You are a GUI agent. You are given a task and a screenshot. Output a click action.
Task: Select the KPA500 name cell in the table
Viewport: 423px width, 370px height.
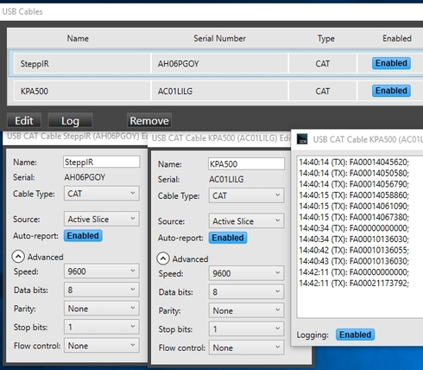coord(82,91)
